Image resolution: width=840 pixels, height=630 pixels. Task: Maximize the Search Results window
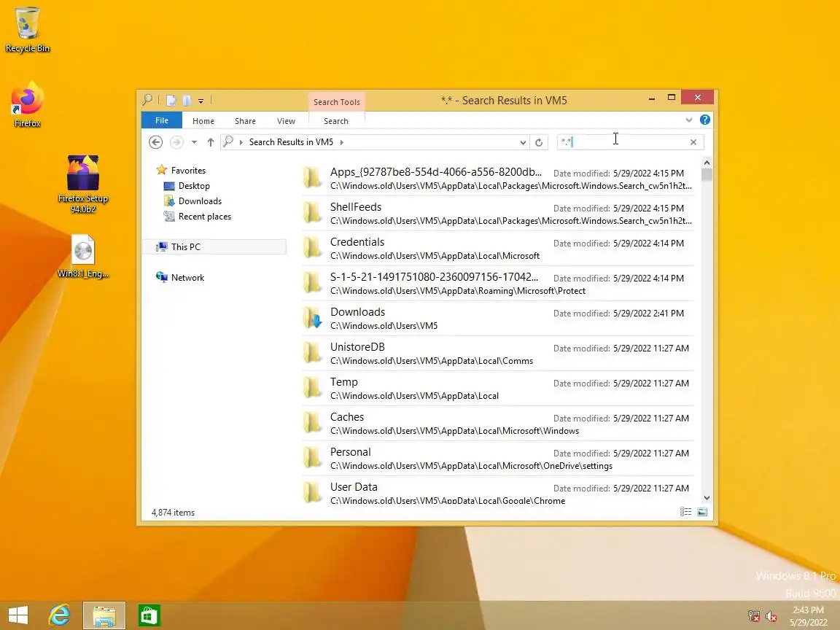click(672, 98)
